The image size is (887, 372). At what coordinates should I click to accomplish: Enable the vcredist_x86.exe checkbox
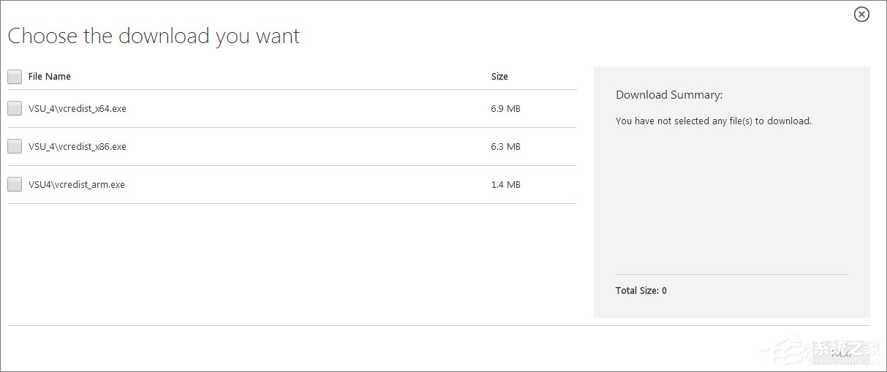15,147
